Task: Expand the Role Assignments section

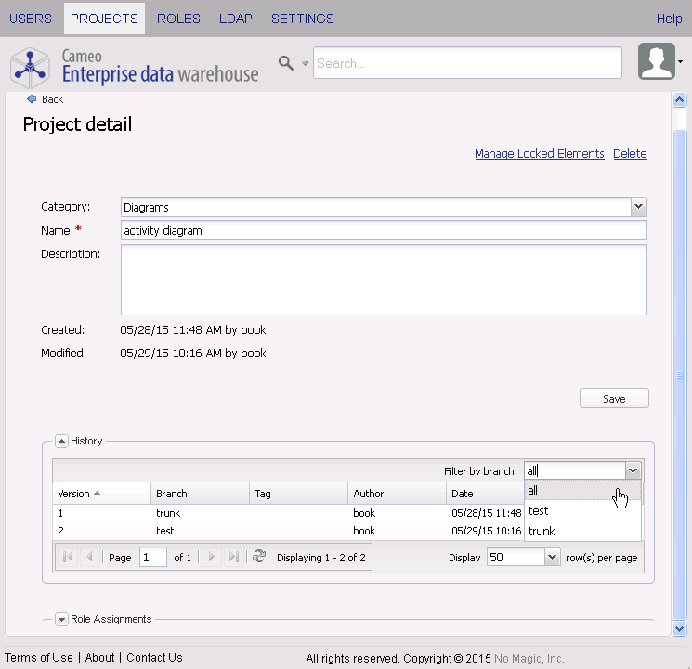Action: 61,620
